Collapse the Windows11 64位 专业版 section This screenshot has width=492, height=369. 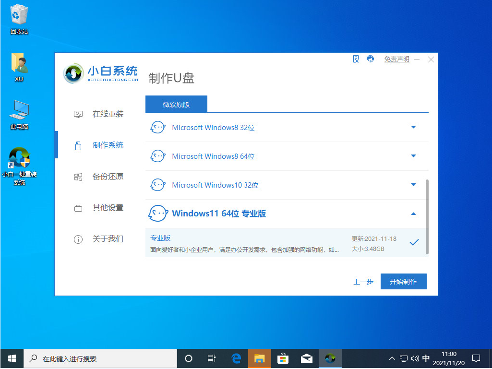414,213
